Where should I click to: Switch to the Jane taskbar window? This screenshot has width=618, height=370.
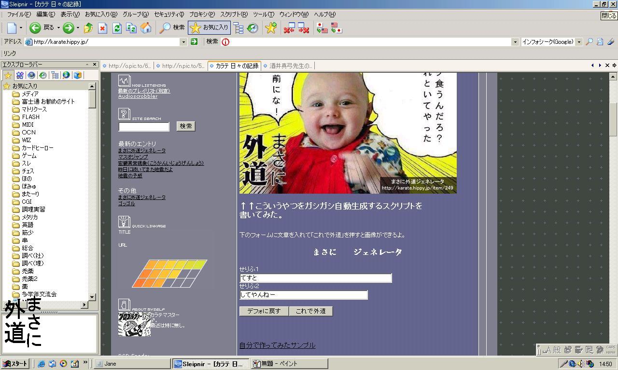(132, 364)
